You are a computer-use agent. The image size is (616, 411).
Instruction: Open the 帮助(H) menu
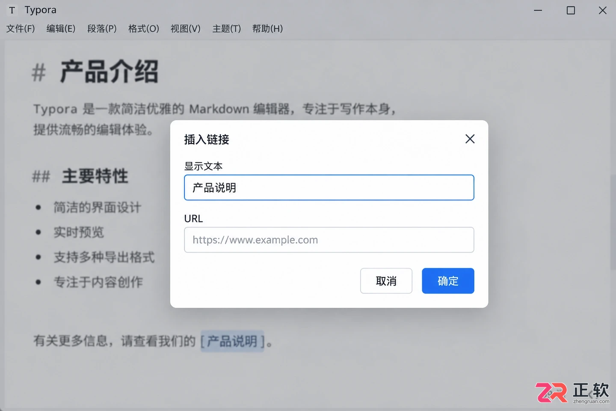click(x=268, y=29)
